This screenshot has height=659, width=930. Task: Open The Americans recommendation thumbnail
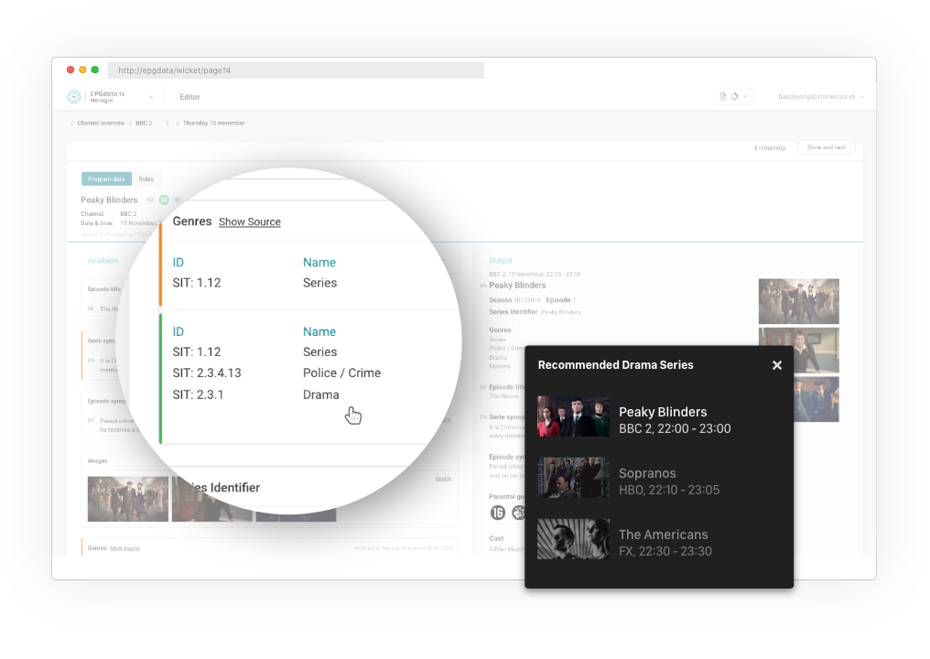(574, 539)
